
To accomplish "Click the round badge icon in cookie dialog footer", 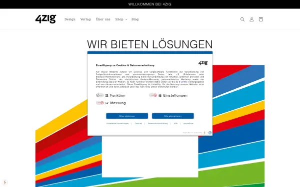I will (x=210, y=133).
